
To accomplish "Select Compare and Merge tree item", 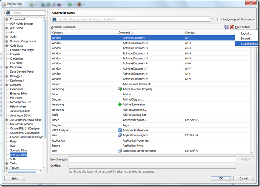I will coord(22,50).
